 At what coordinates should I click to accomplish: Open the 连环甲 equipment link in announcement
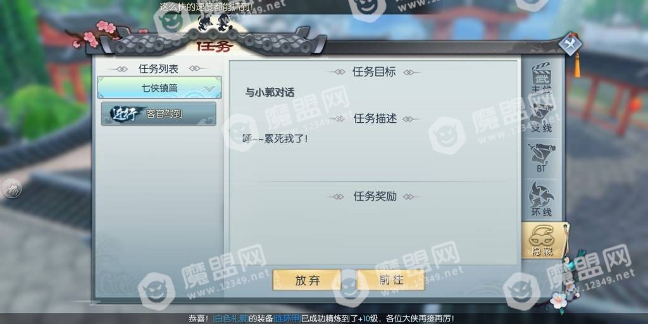[x=287, y=319]
